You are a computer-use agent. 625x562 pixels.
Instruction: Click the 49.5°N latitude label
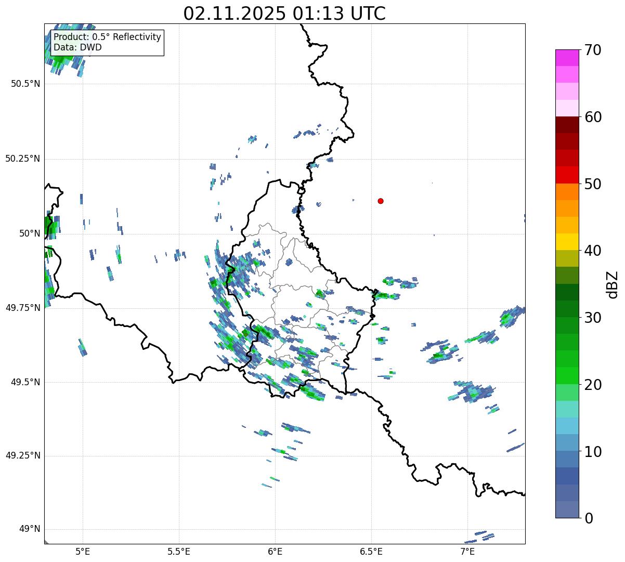click(25, 382)
